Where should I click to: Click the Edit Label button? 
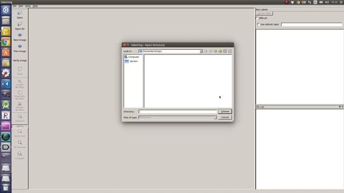pyautogui.click(x=264, y=13)
